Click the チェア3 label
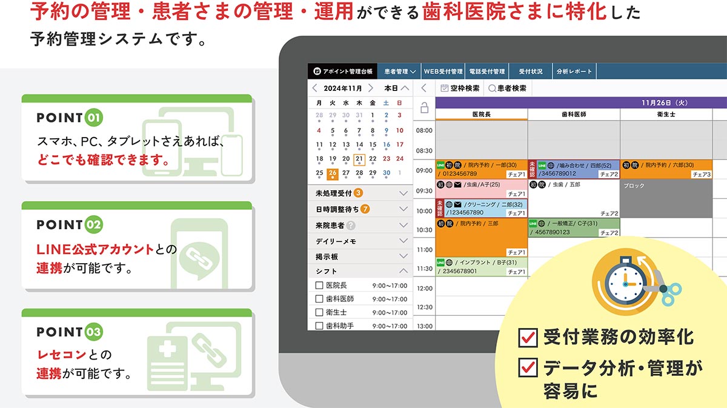 click(701, 174)
